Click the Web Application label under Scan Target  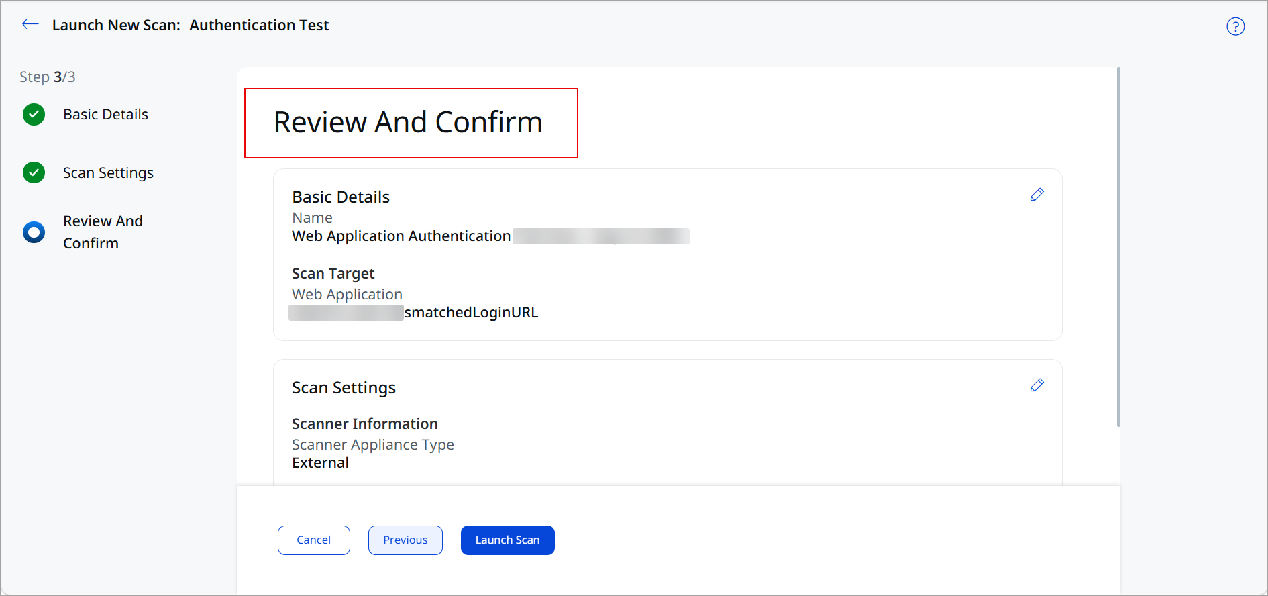pyautogui.click(x=347, y=295)
